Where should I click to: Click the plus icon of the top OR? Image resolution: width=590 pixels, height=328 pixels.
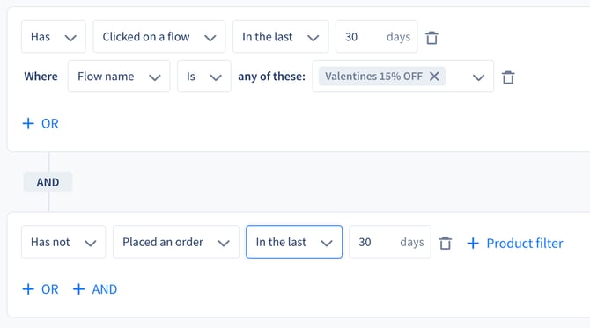click(x=28, y=123)
